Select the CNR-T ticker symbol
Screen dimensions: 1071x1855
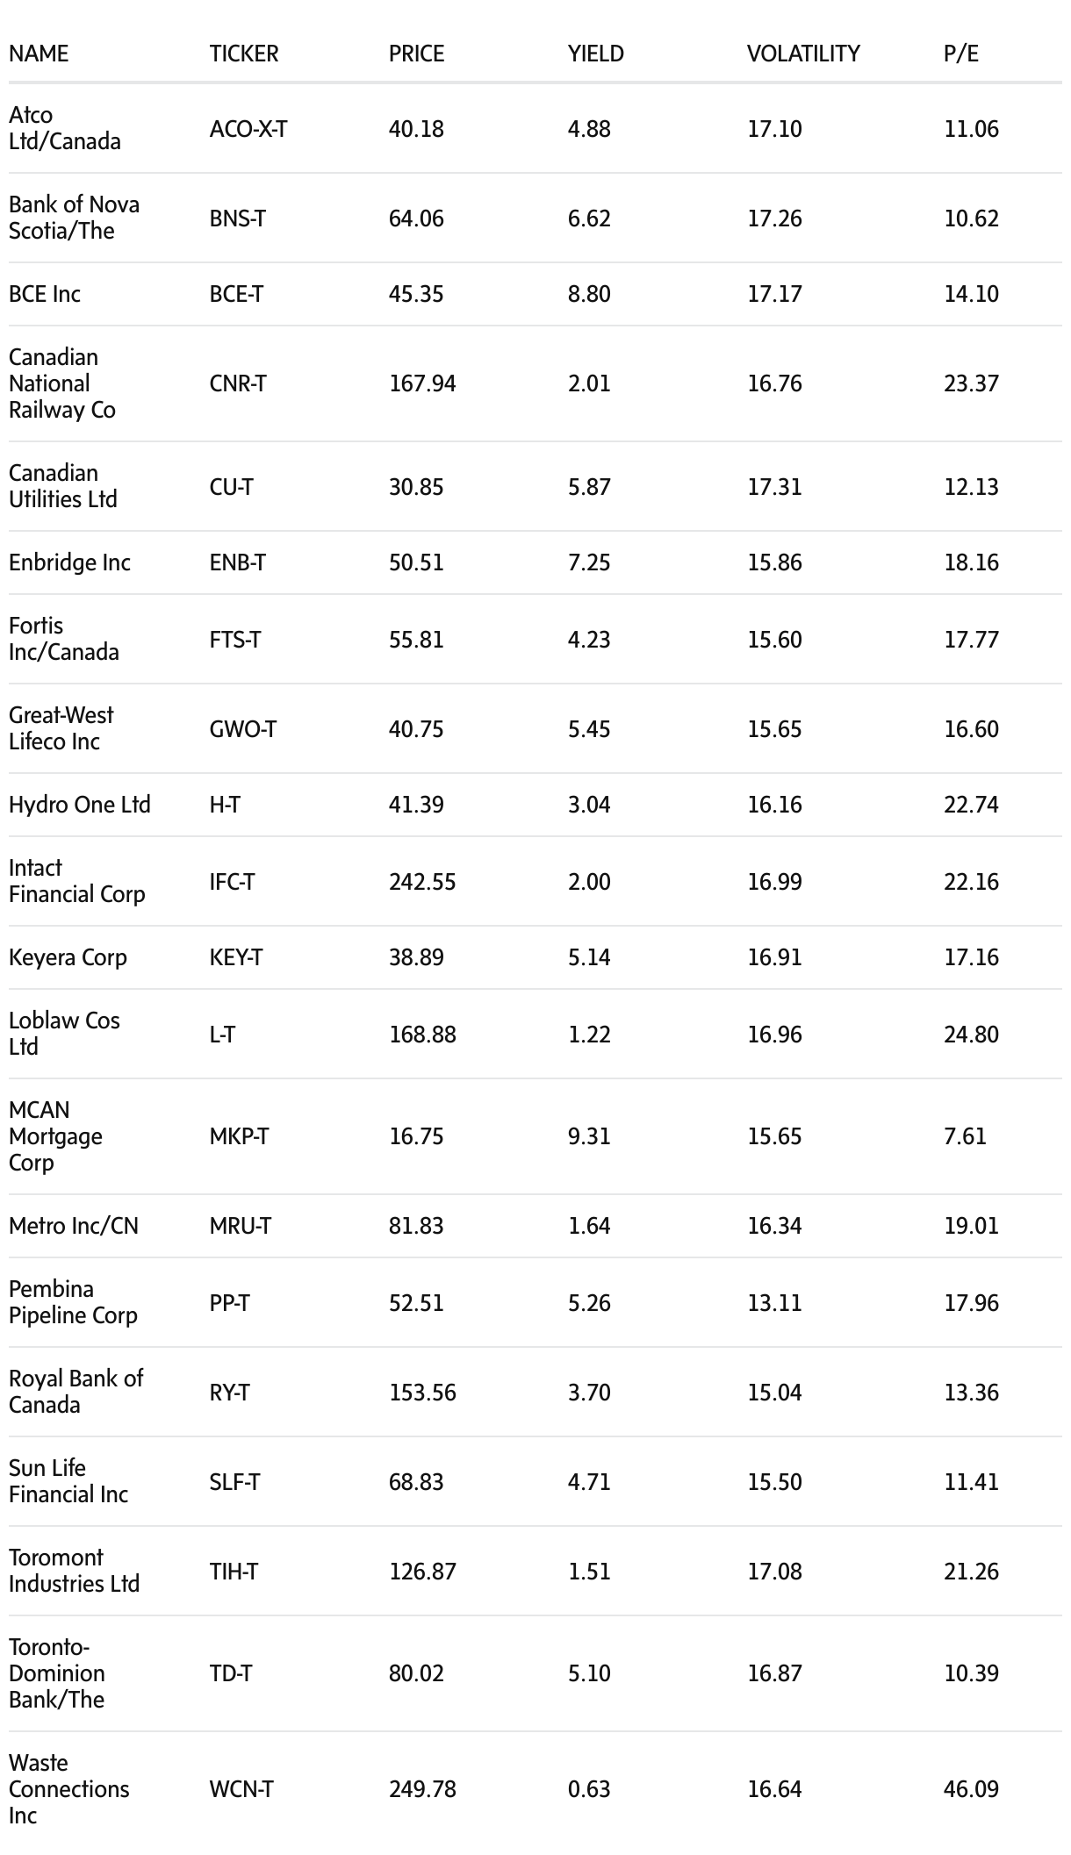click(237, 383)
